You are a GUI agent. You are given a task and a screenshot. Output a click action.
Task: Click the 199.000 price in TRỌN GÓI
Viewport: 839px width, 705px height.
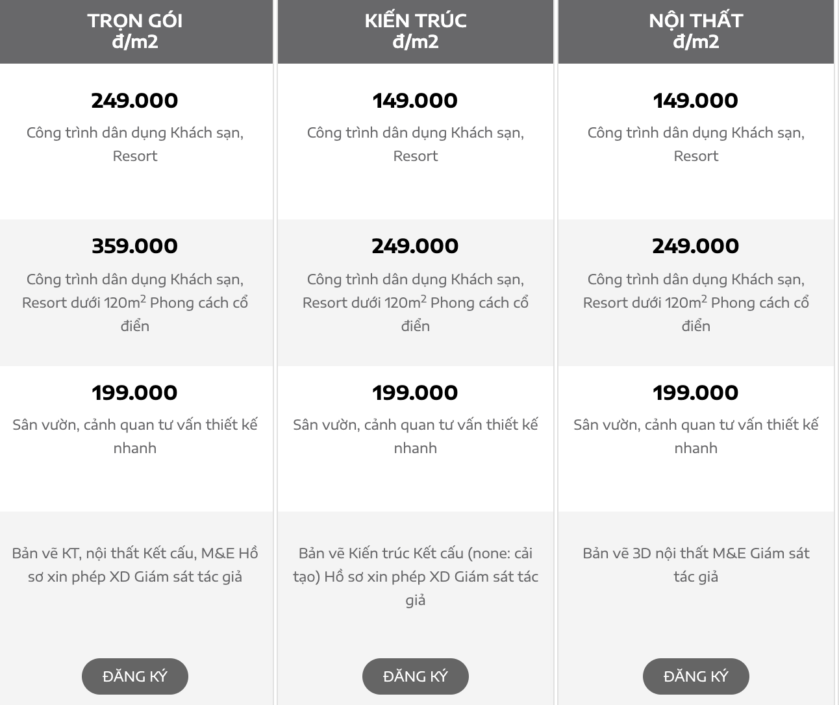point(135,393)
